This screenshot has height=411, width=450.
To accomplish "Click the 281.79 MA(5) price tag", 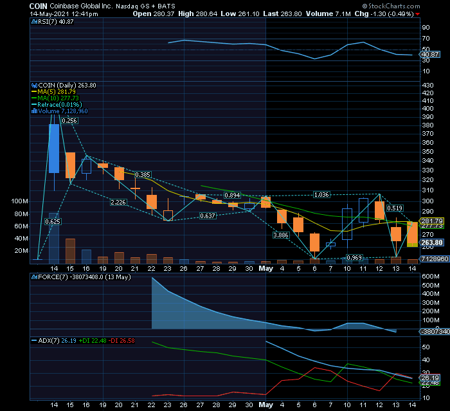I will (x=431, y=221).
